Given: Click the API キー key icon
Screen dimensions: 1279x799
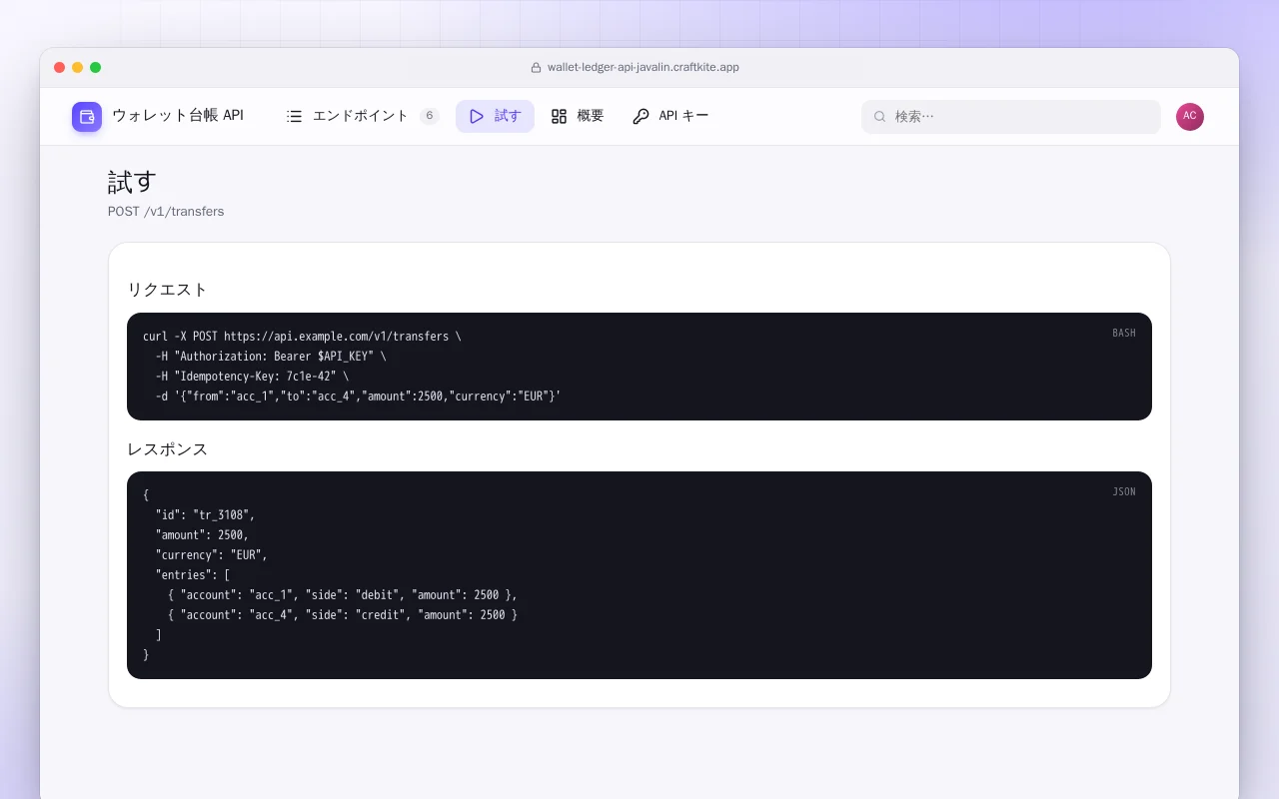Looking at the screenshot, I should [x=640, y=116].
